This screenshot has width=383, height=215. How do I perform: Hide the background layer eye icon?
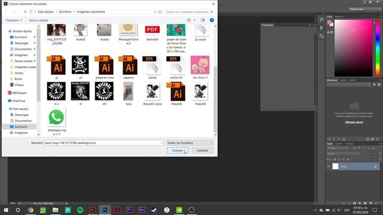pyautogui.click(x=329, y=167)
